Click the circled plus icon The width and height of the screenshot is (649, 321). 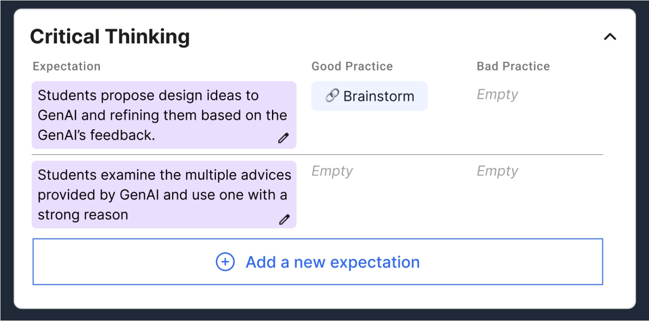tap(225, 262)
